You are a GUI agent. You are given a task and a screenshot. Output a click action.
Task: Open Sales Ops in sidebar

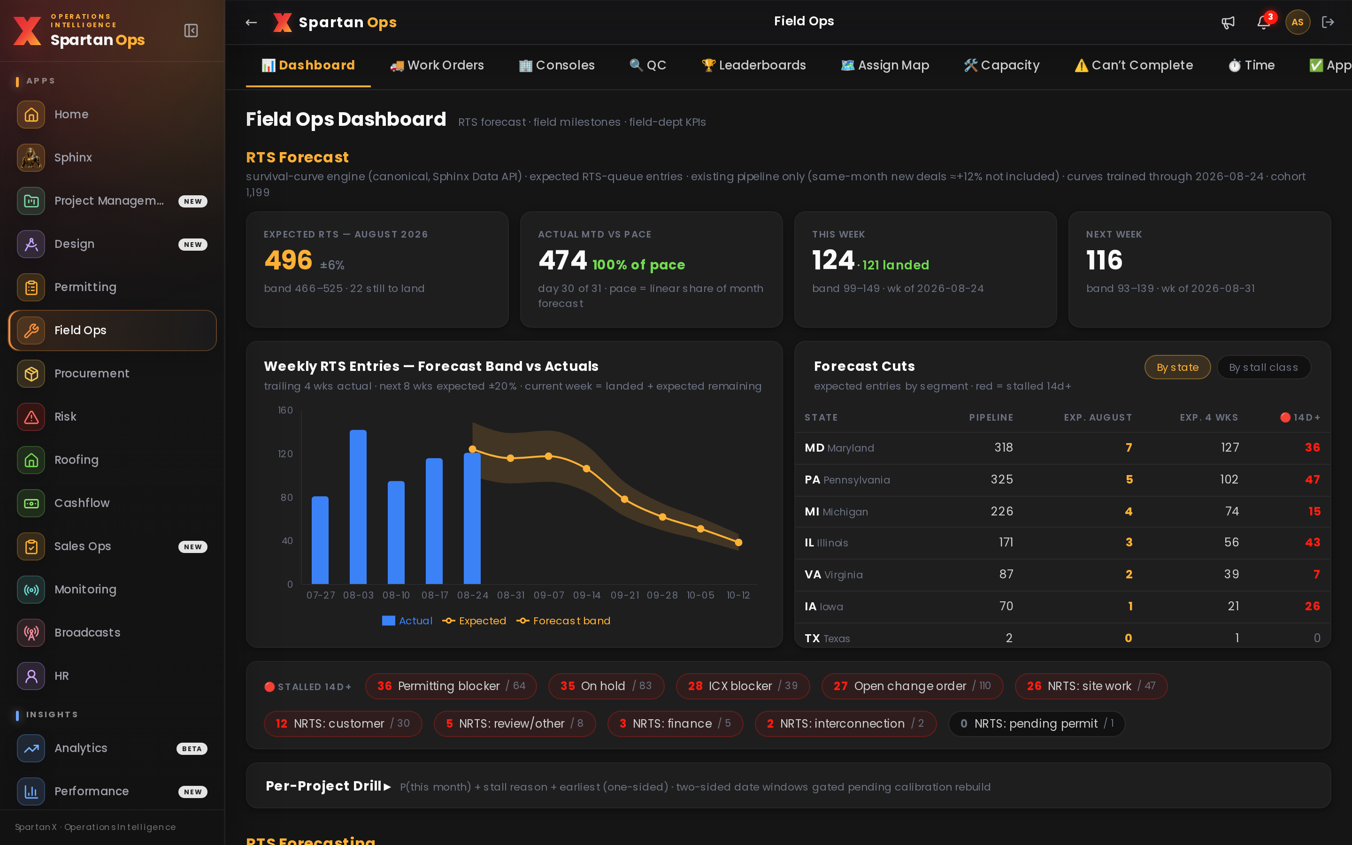tap(112, 546)
